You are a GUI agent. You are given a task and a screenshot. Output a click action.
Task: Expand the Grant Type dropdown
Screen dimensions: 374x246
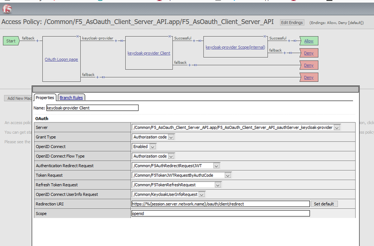click(x=171, y=137)
